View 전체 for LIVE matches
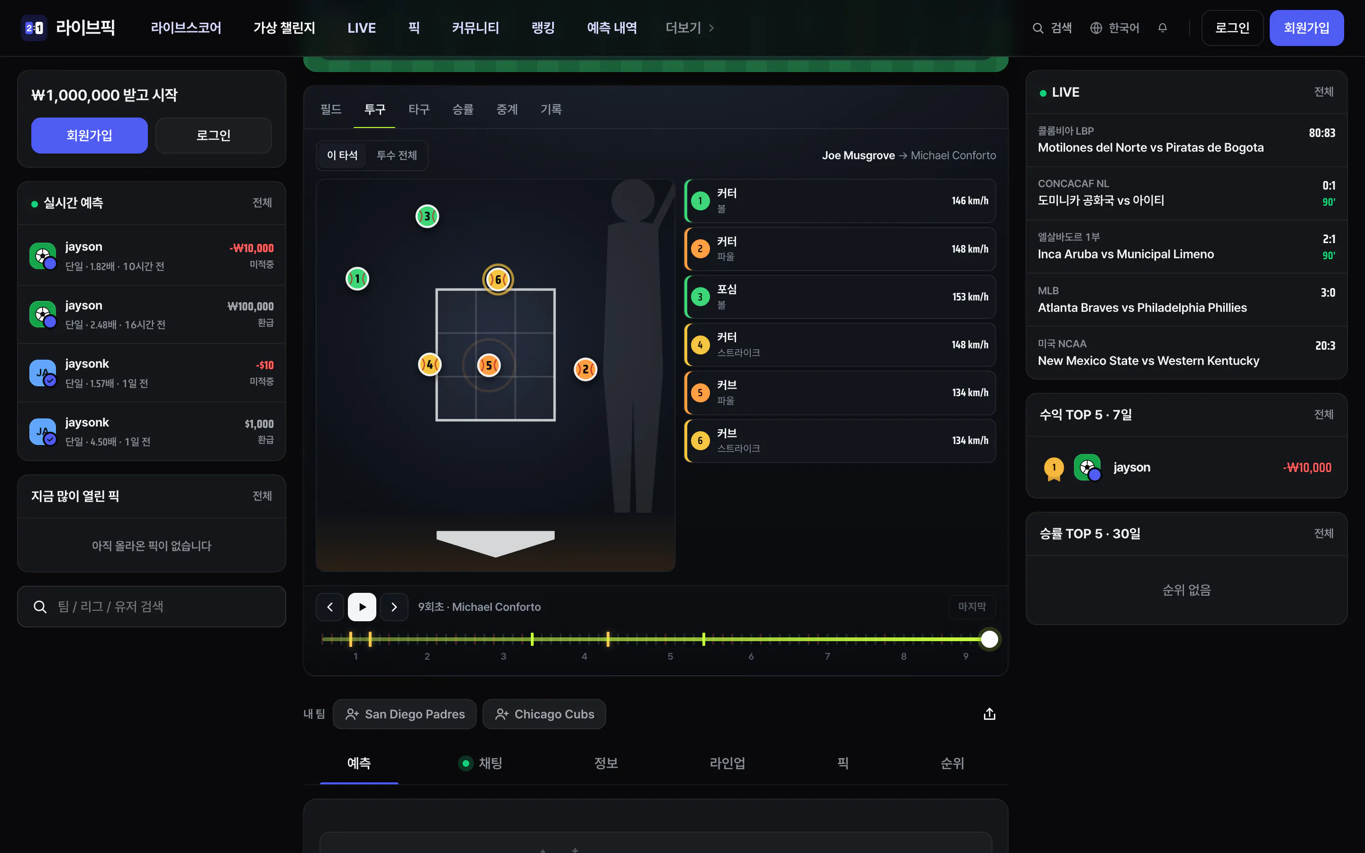 tap(1323, 92)
